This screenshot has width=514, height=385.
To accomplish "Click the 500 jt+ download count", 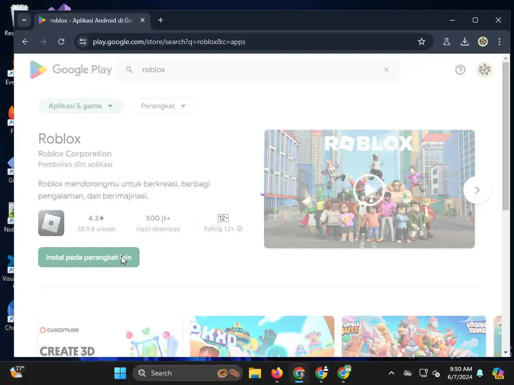I will tap(158, 218).
